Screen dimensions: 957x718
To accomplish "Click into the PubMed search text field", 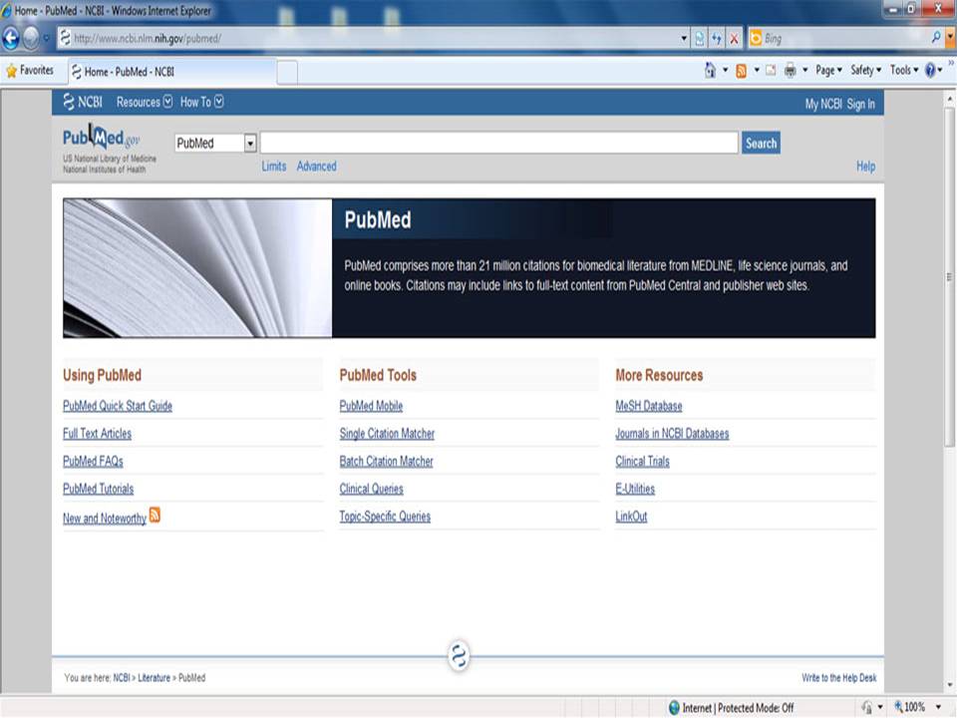I will [x=499, y=143].
